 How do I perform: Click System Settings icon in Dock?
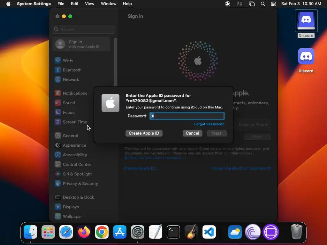click(138, 232)
